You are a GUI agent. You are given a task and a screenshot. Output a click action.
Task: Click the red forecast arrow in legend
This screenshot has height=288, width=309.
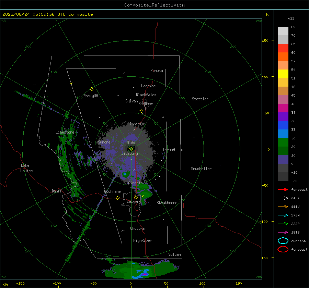283,189
